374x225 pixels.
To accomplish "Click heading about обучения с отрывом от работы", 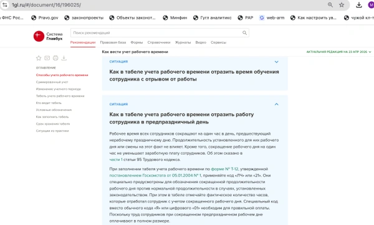I will [194, 75].
